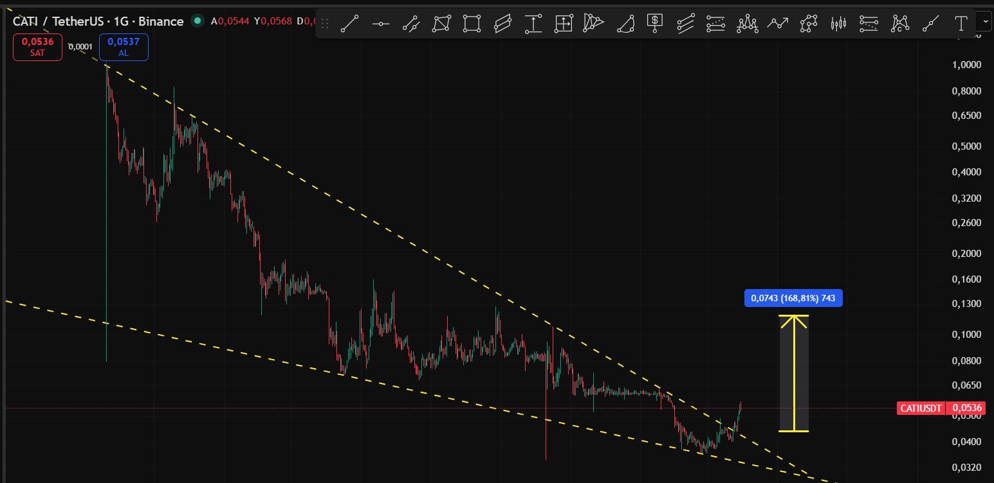Screen dimensions: 994x483
Task: Activate the Rectangle drawing tool
Action: 472,24
